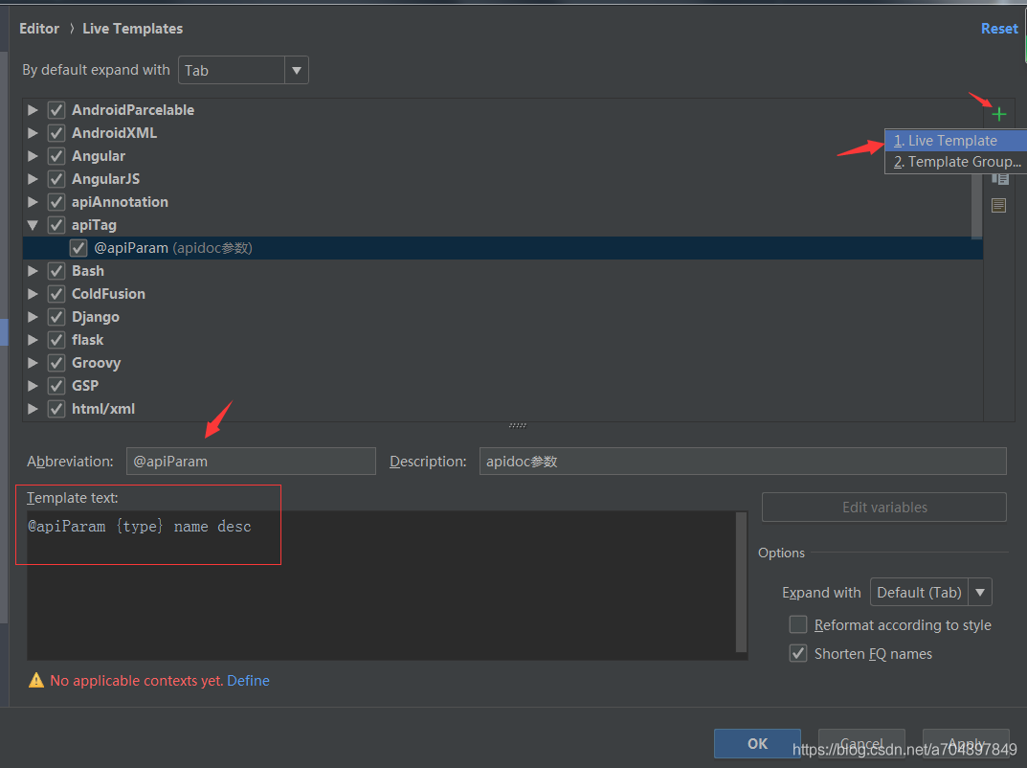This screenshot has height=768, width=1027.
Task: Toggle the @apiParam template checkbox
Action: (x=78, y=248)
